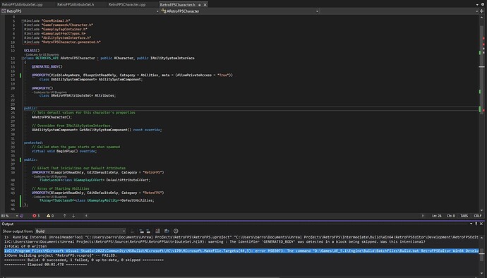This screenshot has height=278, width=487.
Task: Toggle the Output timestamp clock icon
Action: pos(176,231)
